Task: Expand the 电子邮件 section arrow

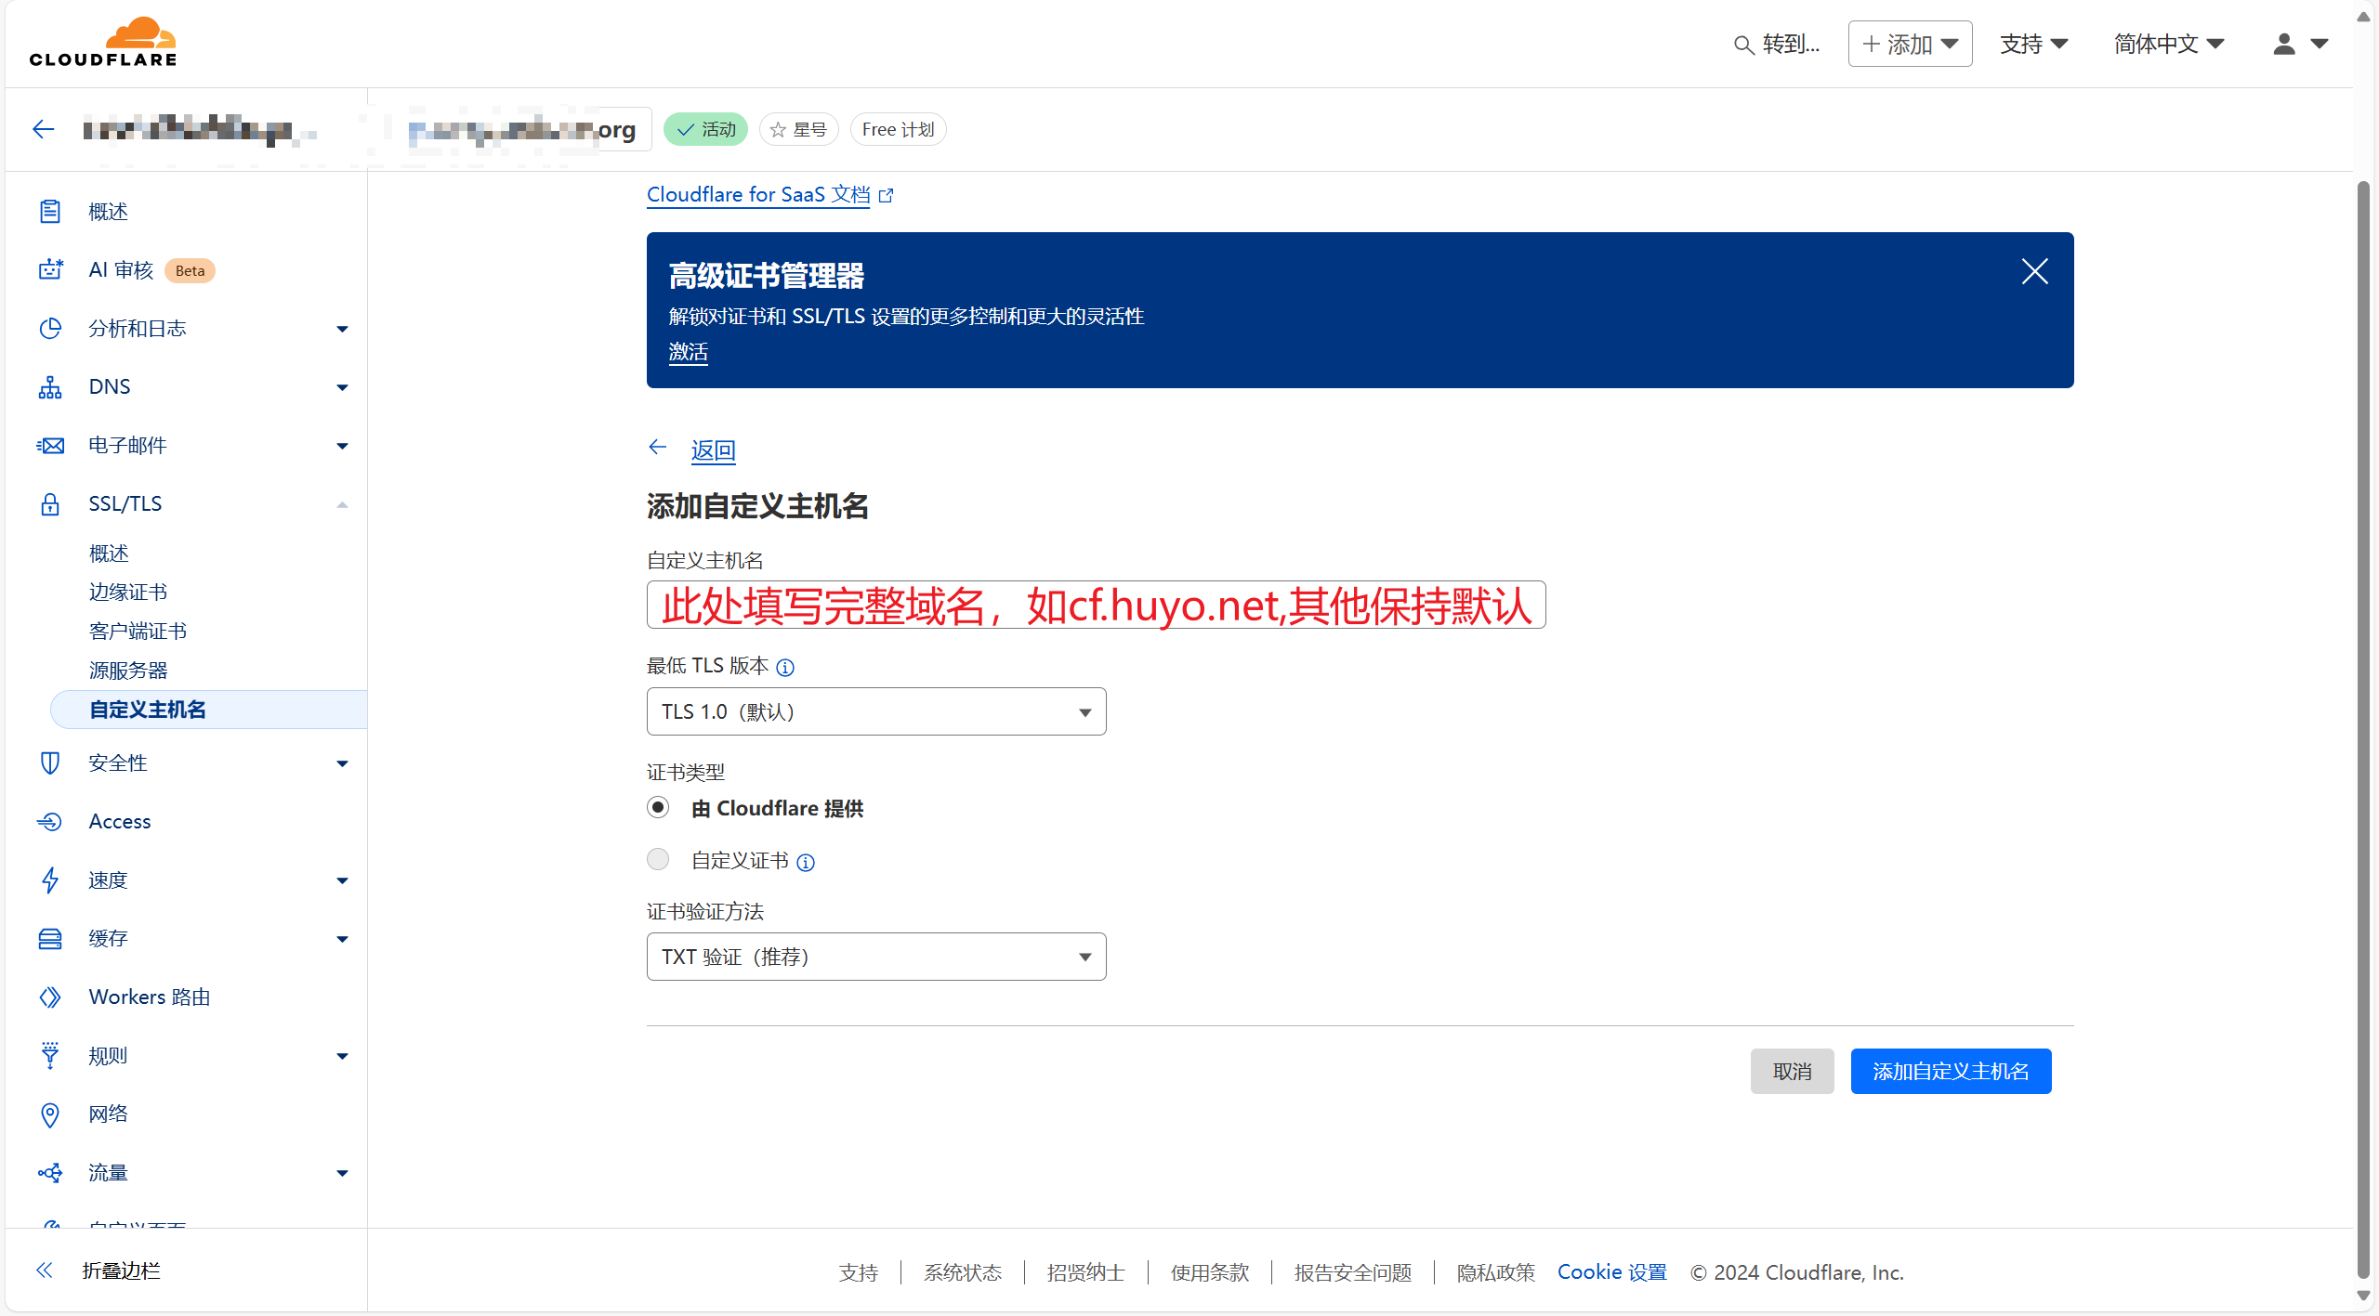Action: click(x=342, y=446)
